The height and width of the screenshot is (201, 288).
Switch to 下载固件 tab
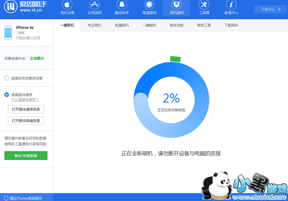(231, 25)
